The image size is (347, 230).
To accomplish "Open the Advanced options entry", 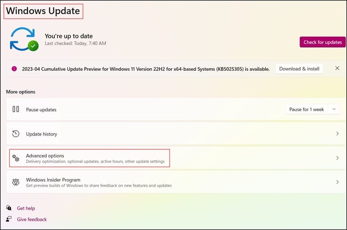I will coord(176,158).
